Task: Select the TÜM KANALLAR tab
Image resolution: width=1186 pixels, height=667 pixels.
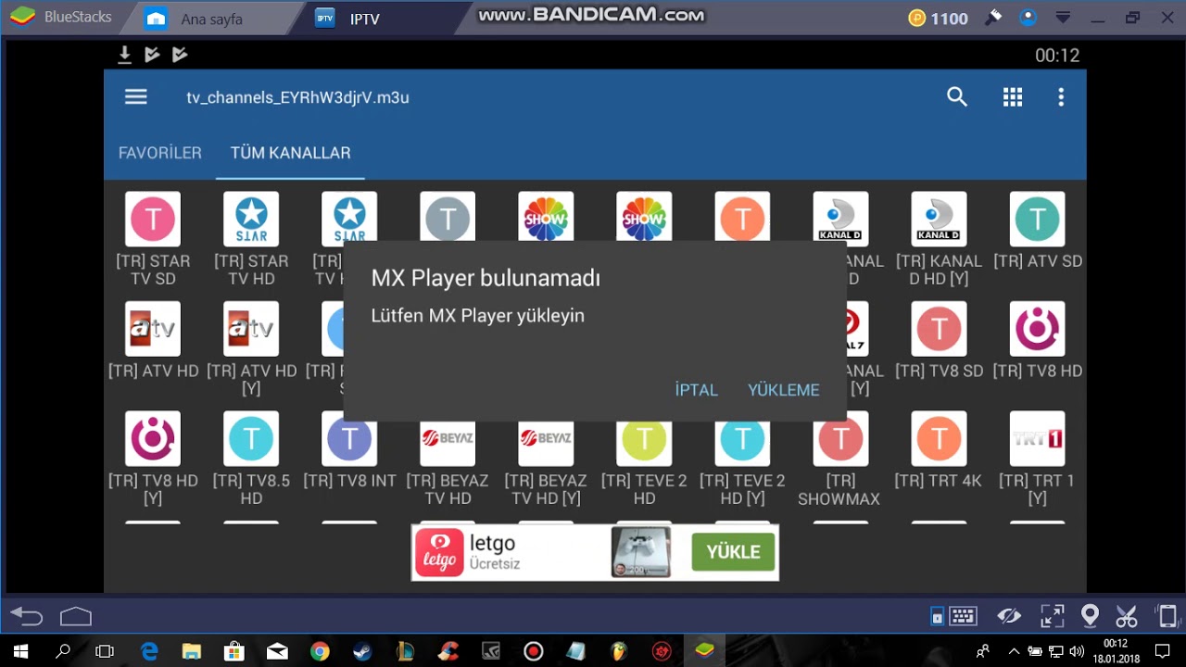Action: coord(291,153)
